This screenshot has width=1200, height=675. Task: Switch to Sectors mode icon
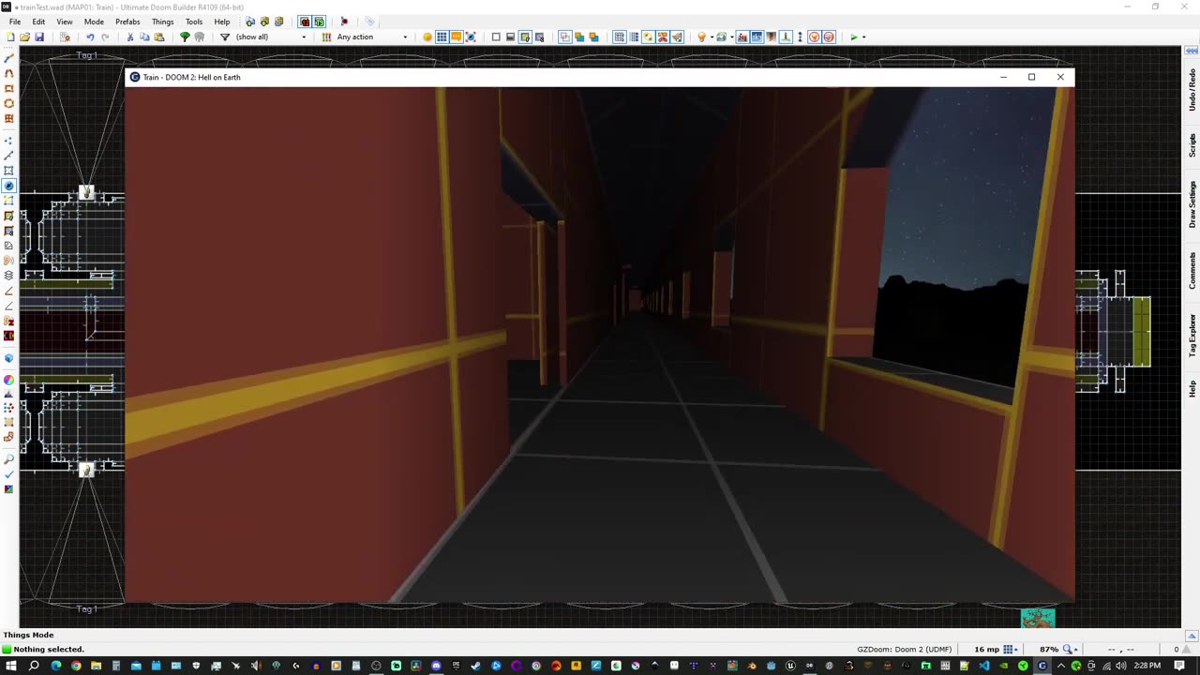click(9, 170)
